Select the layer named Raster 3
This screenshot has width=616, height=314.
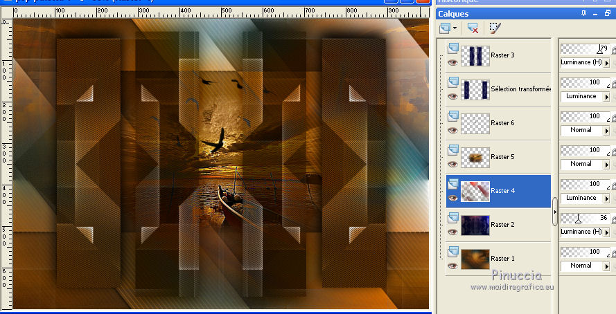click(x=502, y=55)
